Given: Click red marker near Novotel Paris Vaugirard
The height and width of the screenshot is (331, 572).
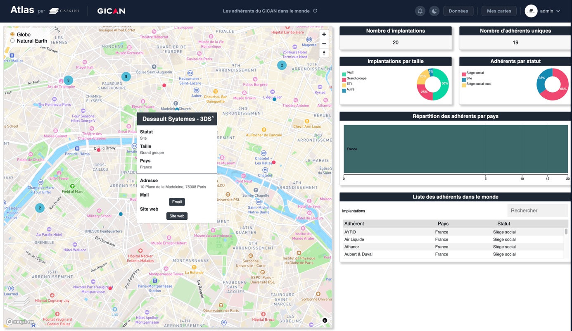Looking at the screenshot, I should pyautogui.click(x=110, y=288).
